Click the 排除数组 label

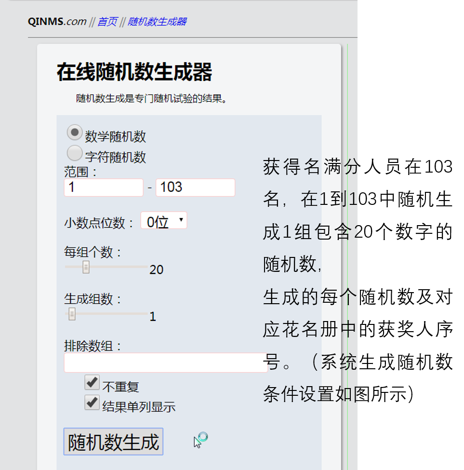click(x=93, y=346)
